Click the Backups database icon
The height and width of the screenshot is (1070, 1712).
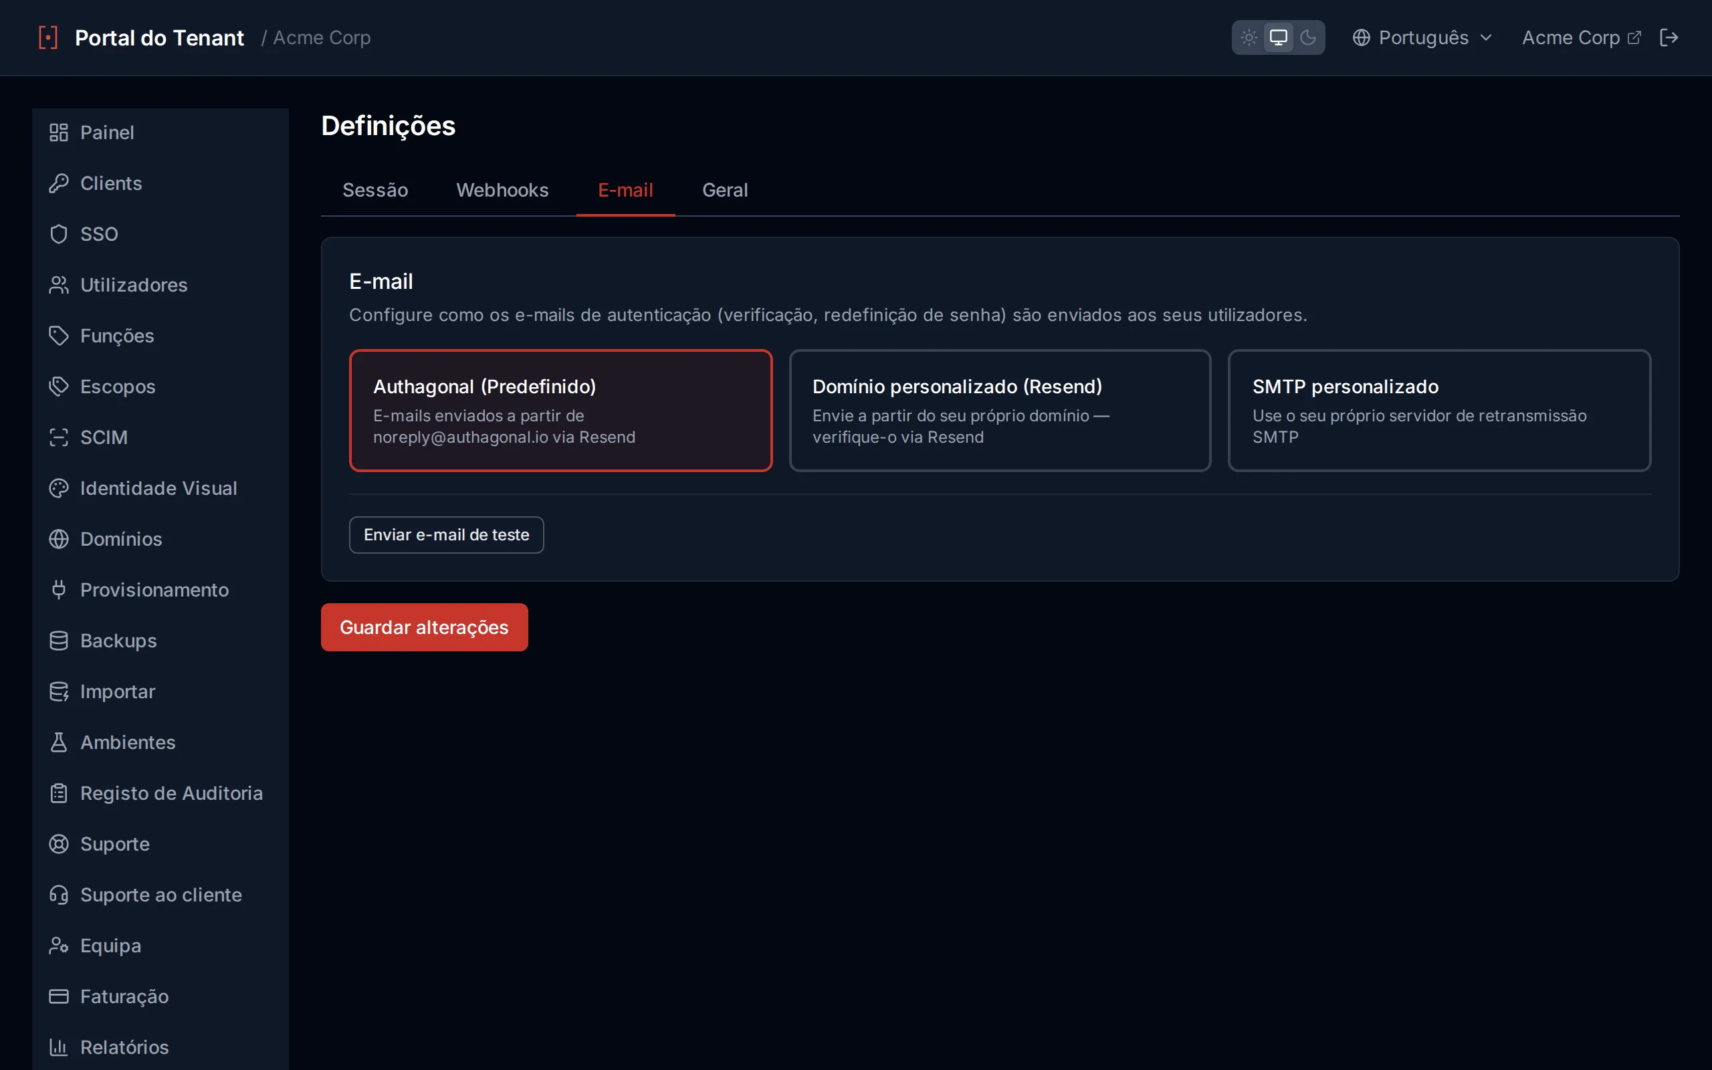click(59, 641)
